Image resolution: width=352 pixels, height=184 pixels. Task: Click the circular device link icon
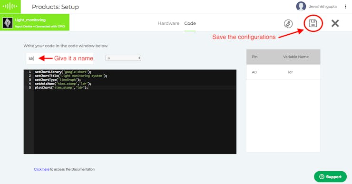[288, 24]
